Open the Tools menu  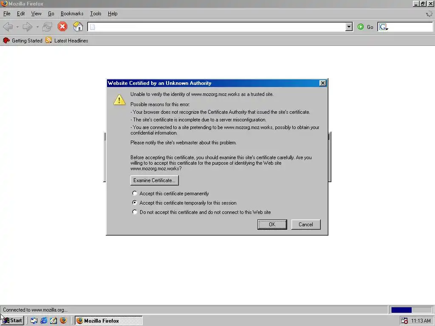coord(96,14)
